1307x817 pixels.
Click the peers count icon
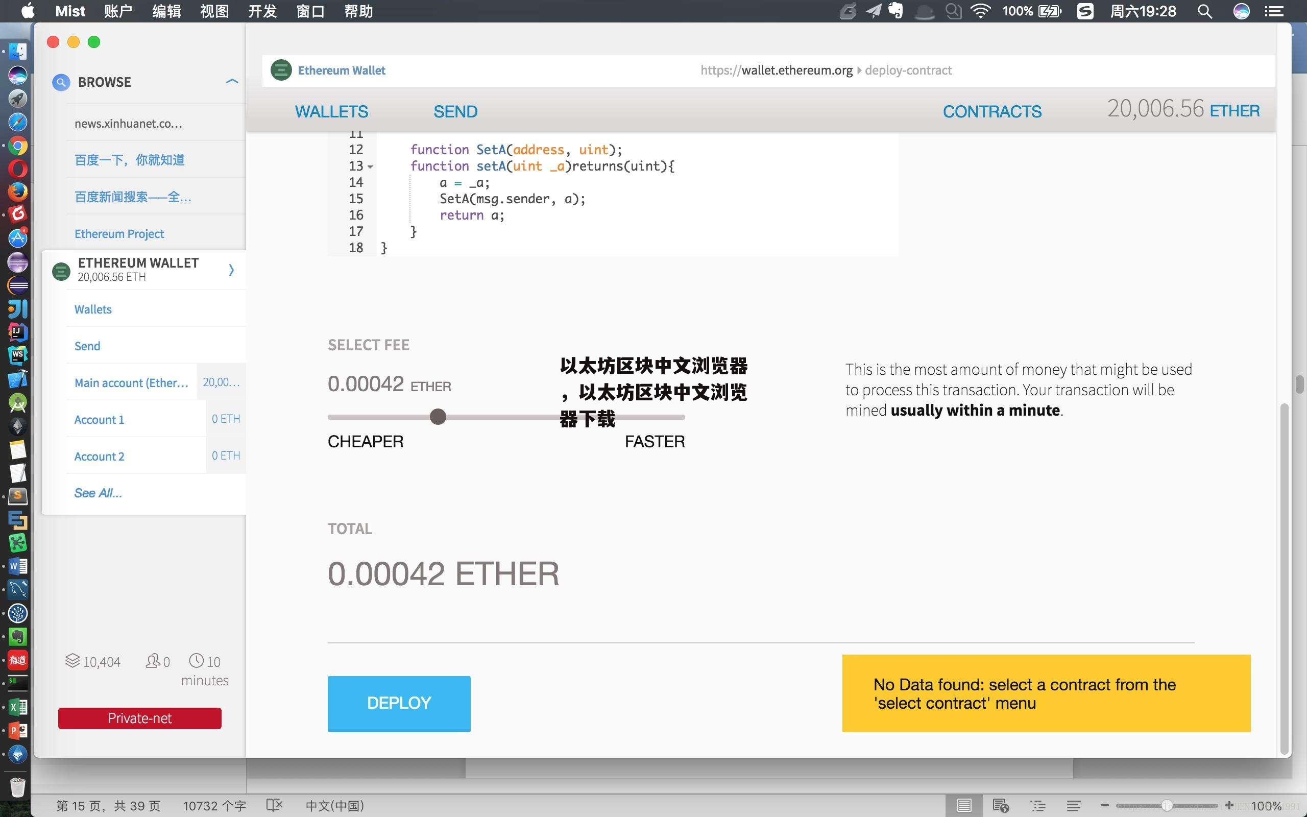click(153, 661)
